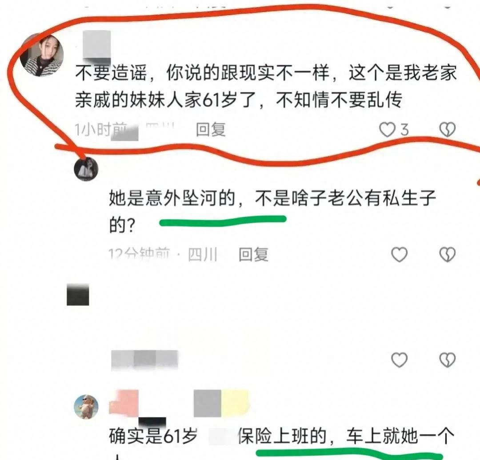Screen dimensions: 480x460
Task: Reply to the 12分钟前 comment
Action: click(253, 254)
